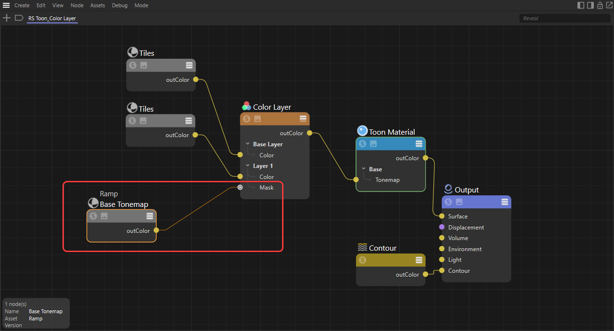Collapse the Base group in Toon Material
The image size is (614, 331).
click(x=364, y=169)
